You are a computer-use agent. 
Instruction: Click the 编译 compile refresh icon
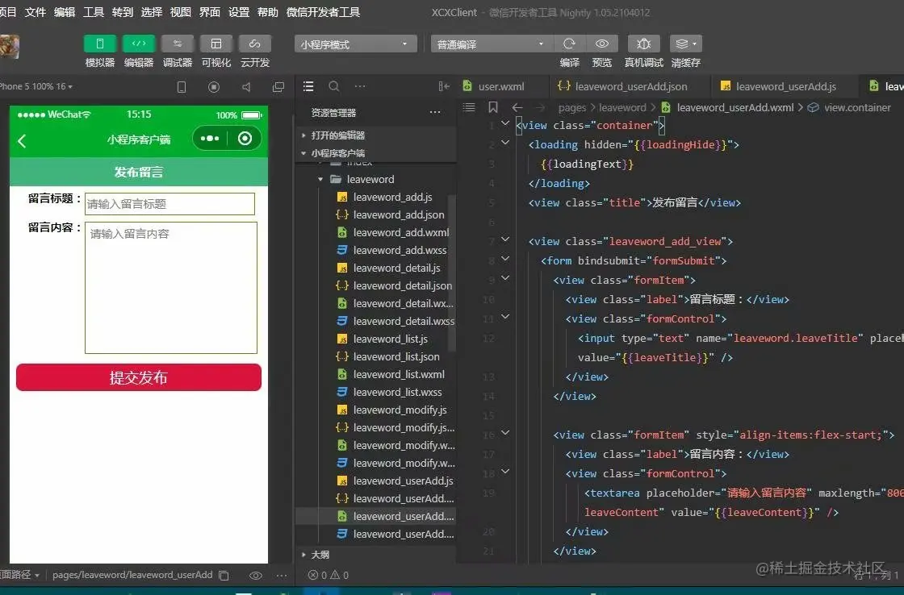click(x=569, y=44)
